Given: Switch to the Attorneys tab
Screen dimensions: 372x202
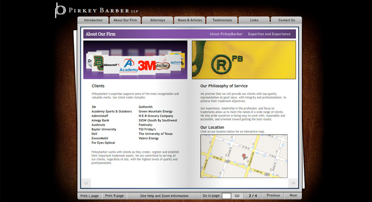Looking at the screenshot, I should [x=157, y=20].
